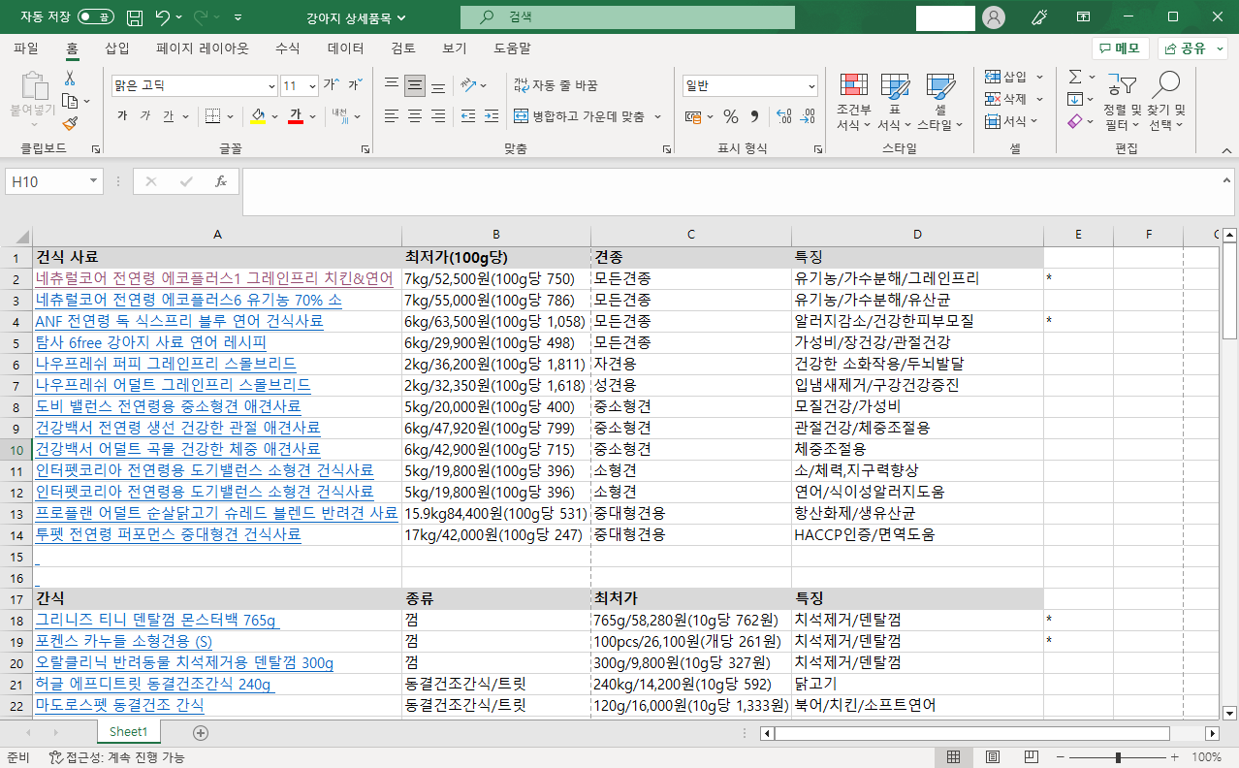
Task: Open the font name combo box
Action: tap(195, 85)
